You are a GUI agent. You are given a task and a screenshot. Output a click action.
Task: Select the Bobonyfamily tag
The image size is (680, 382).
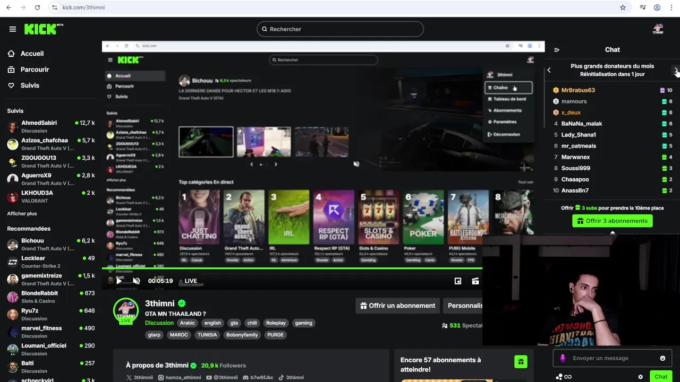242,335
